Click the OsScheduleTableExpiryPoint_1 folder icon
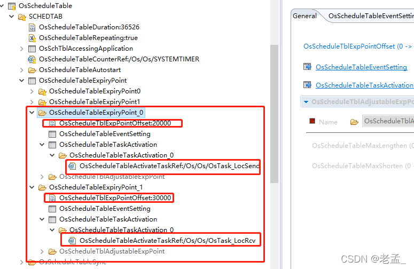The height and width of the screenshot is (269, 414). (x=42, y=187)
